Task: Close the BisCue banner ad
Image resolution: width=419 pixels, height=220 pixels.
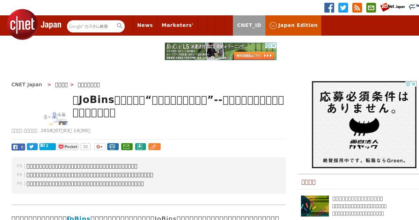Action: [x=274, y=45]
